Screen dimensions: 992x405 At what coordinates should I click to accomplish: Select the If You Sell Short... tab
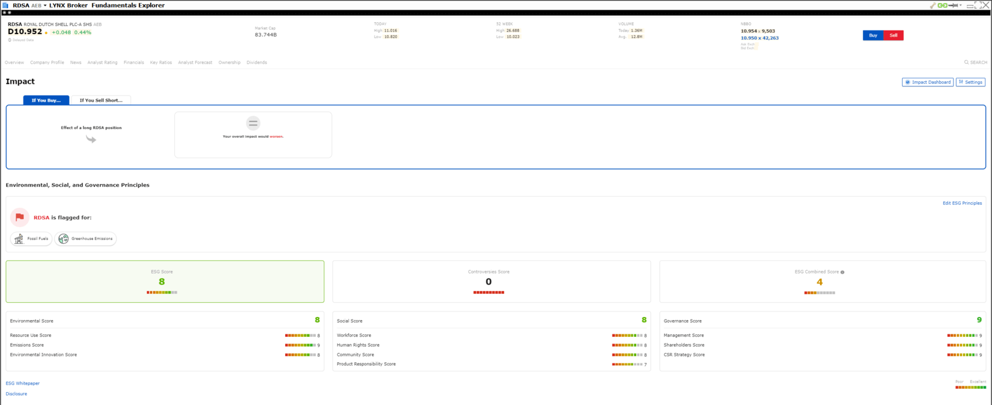click(x=101, y=100)
